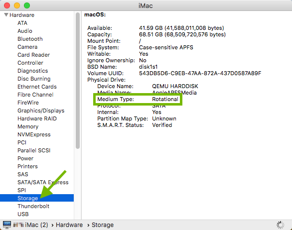Viewport: 292px width, 230px height.
Task: Click iMac (2) in the path bar
Action: point(36,225)
